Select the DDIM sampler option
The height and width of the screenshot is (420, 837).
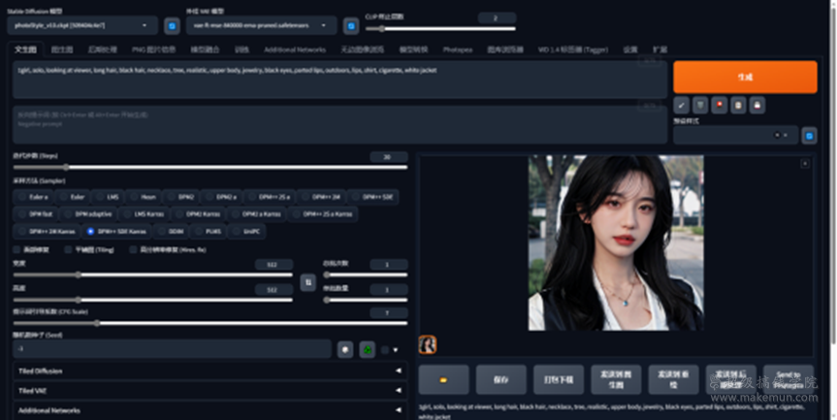pyautogui.click(x=170, y=231)
